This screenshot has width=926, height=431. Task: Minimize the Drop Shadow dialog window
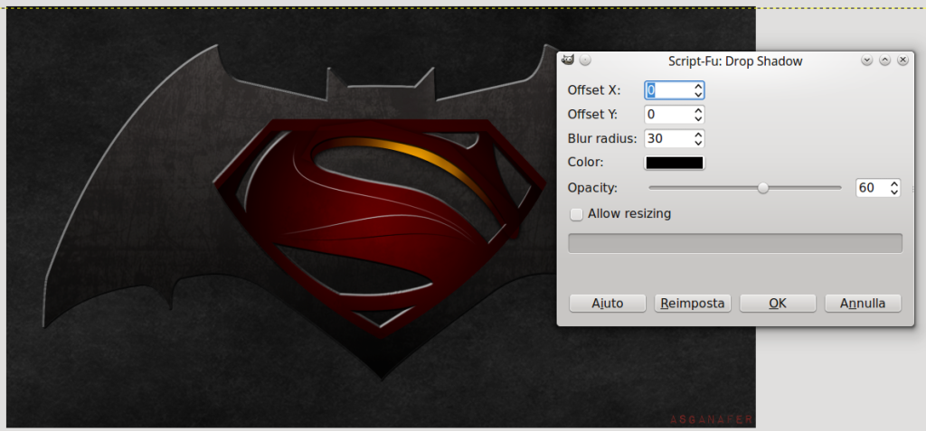[867, 61]
